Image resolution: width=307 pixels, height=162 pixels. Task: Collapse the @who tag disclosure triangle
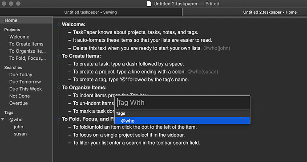(3, 119)
